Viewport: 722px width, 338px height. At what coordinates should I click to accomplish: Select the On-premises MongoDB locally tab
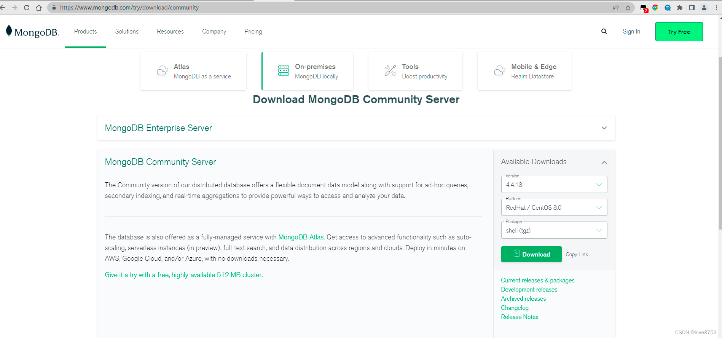tap(308, 71)
